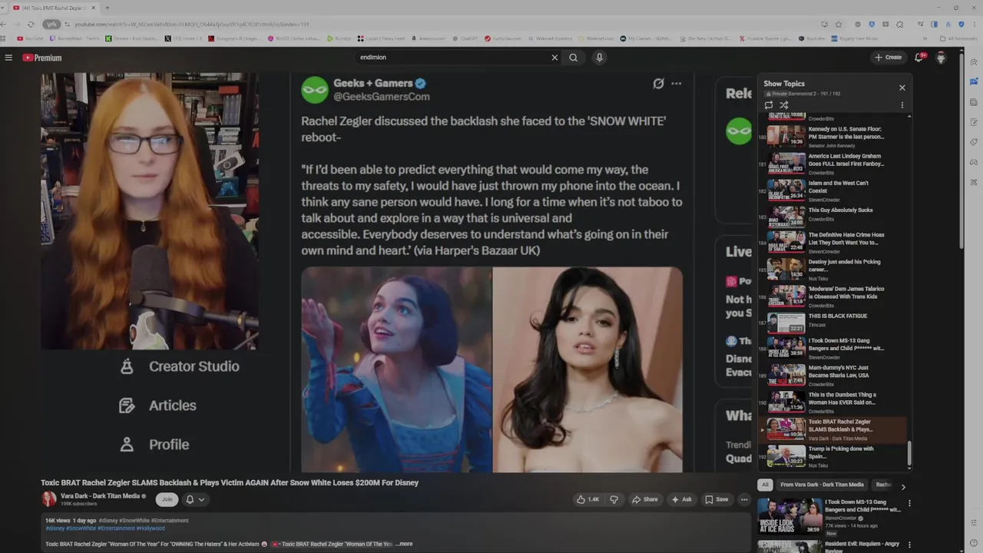Screen dimensions: 983x553
Task: Join the Vara Dark channel
Action: (x=167, y=499)
